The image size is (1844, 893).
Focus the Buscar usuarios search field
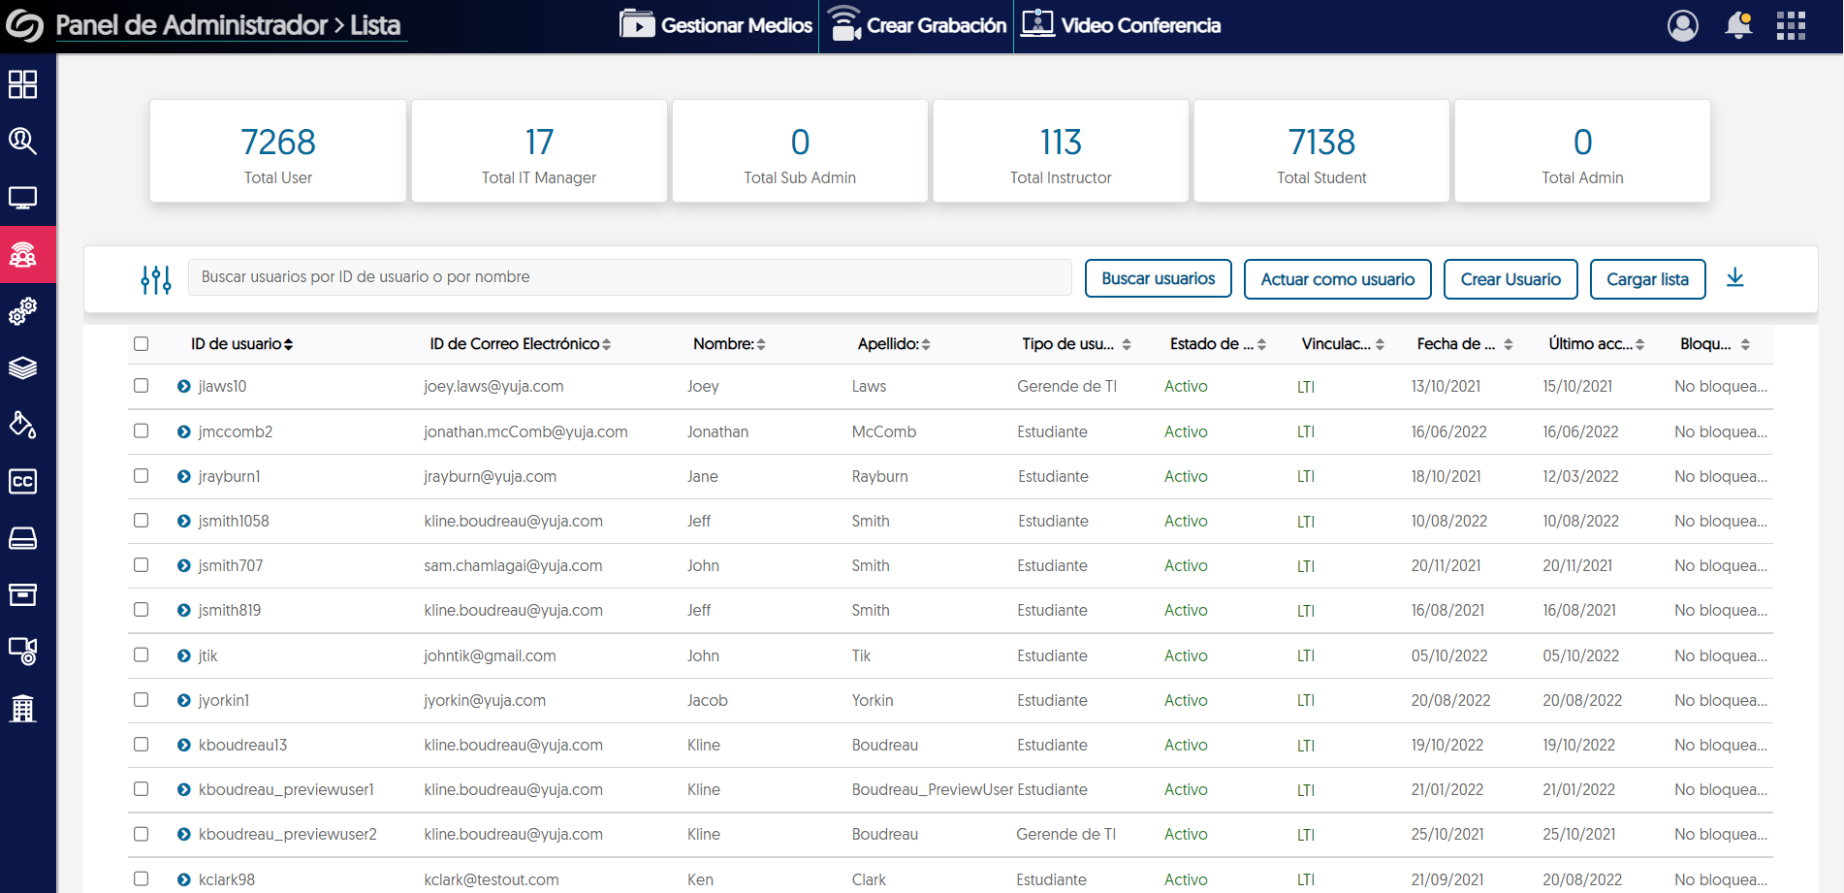(x=629, y=277)
